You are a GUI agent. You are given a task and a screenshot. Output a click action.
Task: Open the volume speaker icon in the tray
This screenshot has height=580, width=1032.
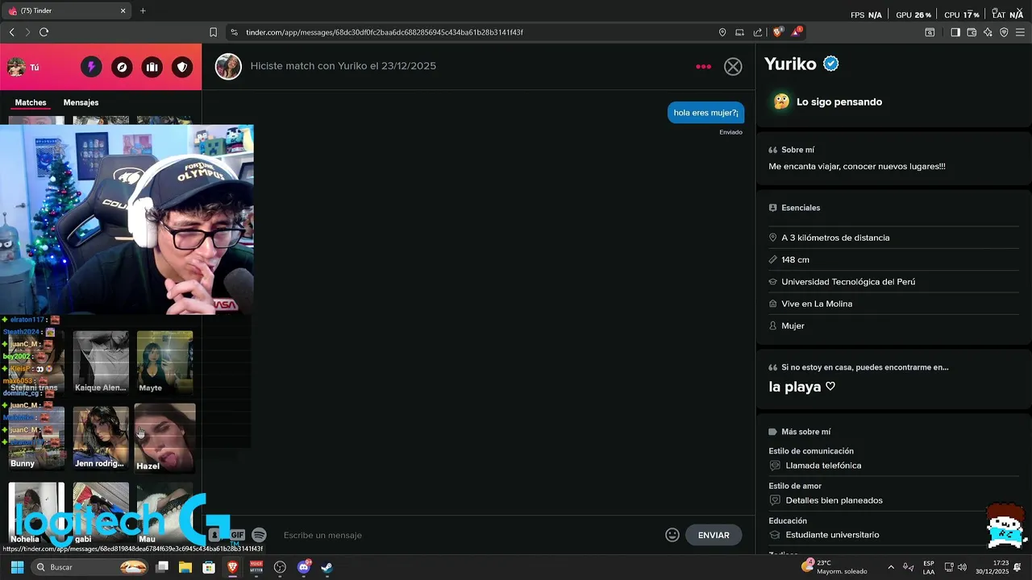point(962,567)
